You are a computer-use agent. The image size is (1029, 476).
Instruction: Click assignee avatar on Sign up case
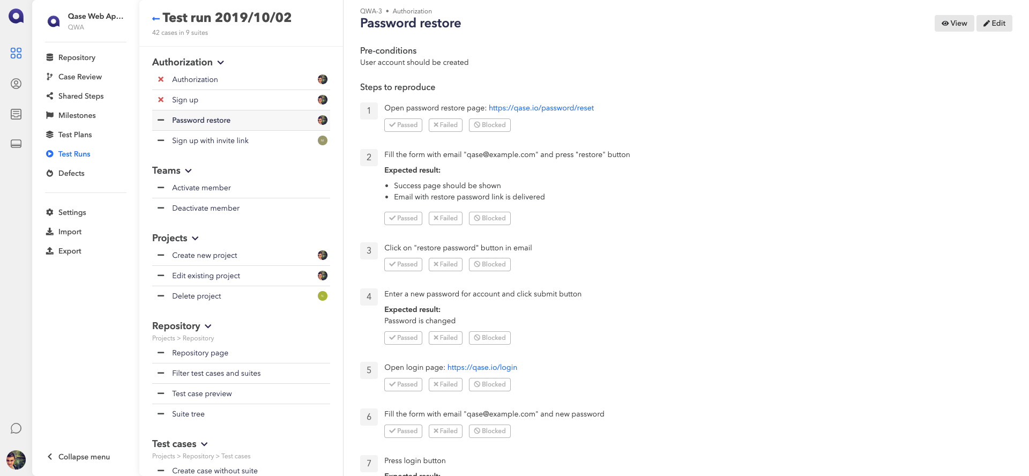pyautogui.click(x=323, y=100)
